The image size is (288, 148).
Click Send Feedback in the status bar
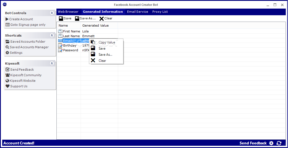point(253,143)
